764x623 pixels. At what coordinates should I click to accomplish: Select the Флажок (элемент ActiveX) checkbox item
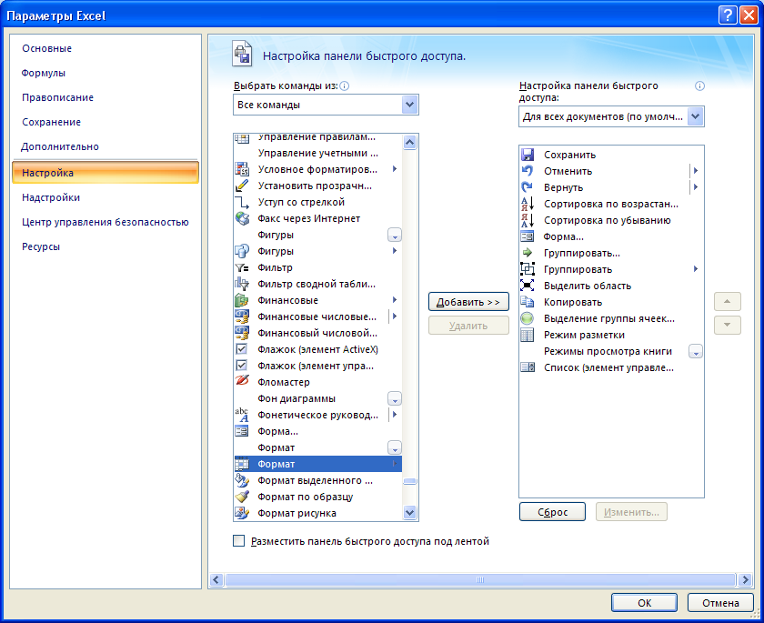(x=317, y=349)
